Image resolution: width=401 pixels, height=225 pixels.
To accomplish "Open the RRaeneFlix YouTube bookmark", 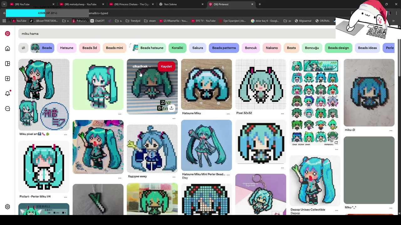I will pos(173,21).
